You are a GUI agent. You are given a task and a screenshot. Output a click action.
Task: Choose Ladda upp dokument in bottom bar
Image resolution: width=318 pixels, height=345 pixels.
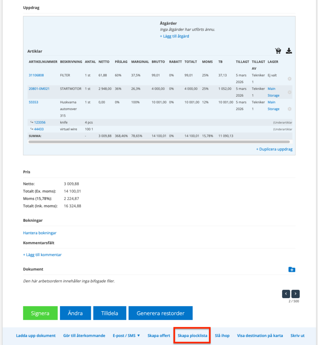[x=36, y=336]
